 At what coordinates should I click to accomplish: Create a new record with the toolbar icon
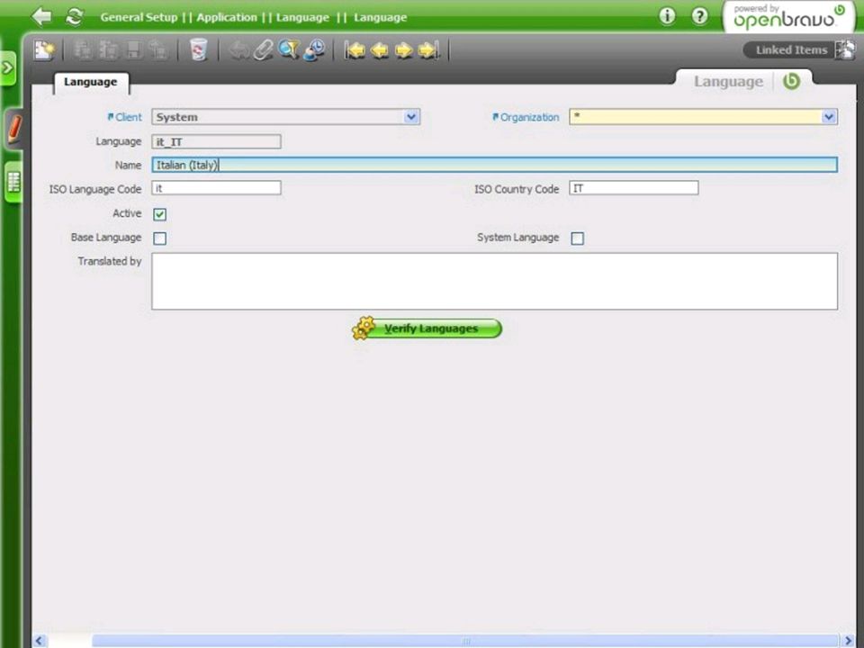click(44, 50)
